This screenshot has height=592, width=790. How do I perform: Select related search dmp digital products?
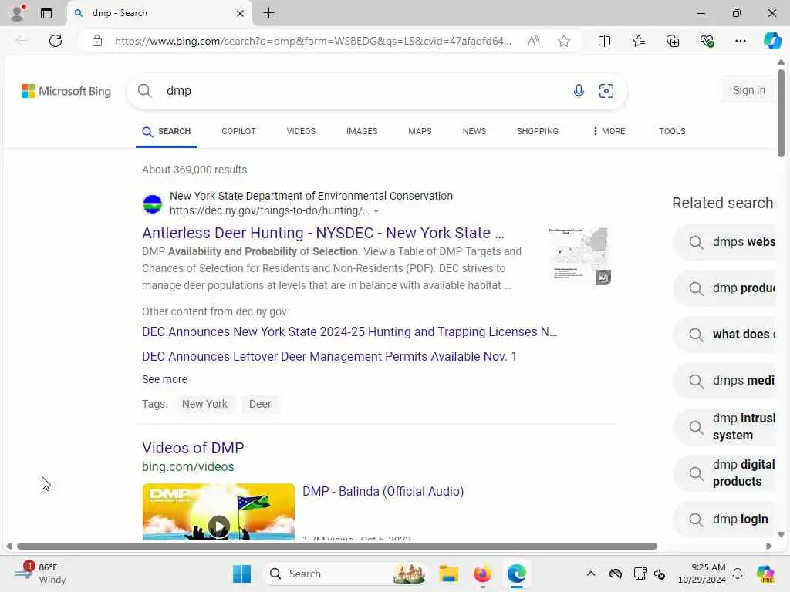[x=724, y=473]
